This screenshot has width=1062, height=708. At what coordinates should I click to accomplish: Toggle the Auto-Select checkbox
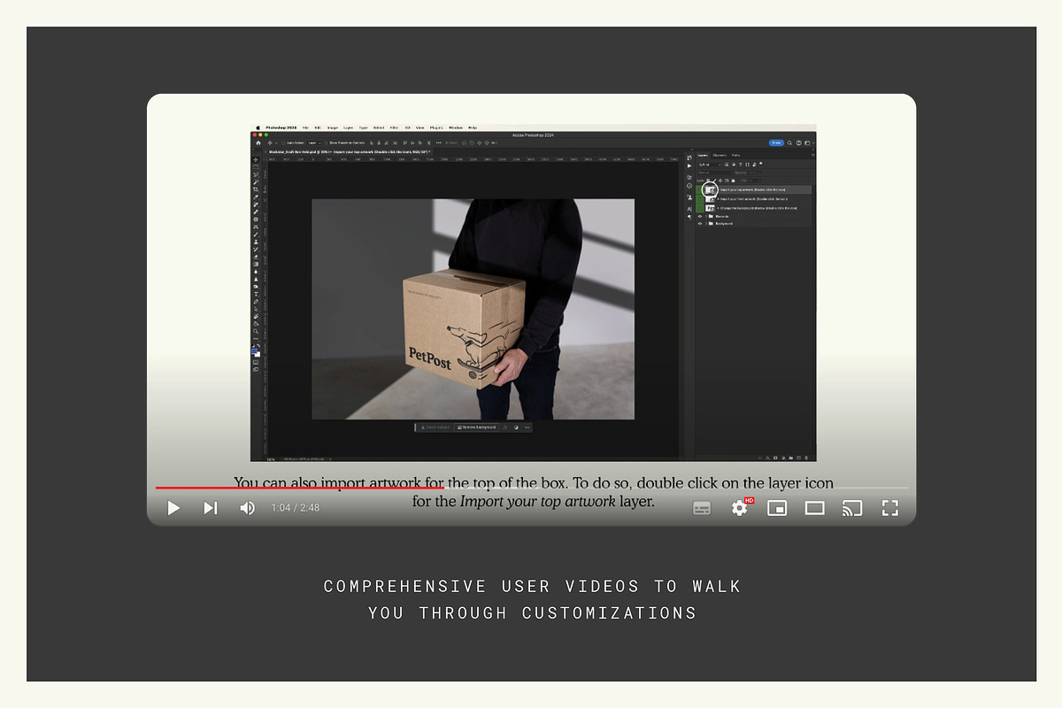coord(283,142)
